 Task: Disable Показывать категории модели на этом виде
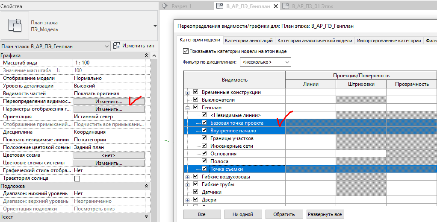tap(186, 51)
